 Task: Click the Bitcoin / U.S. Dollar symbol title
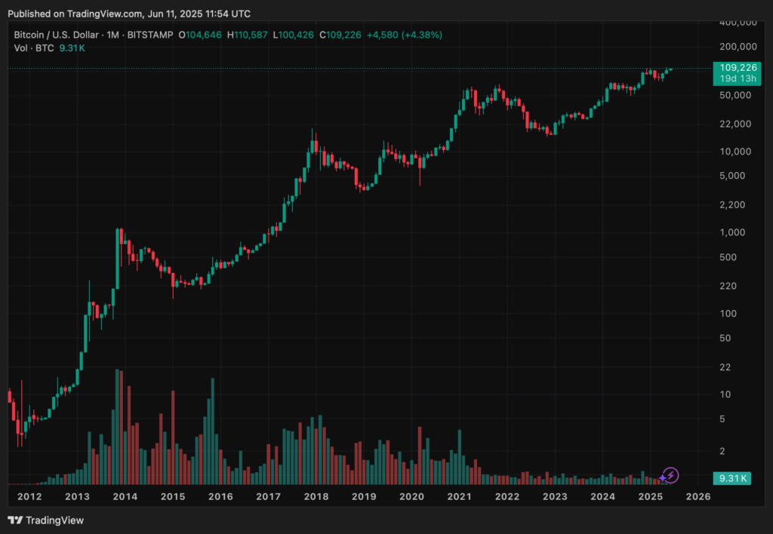(x=57, y=35)
